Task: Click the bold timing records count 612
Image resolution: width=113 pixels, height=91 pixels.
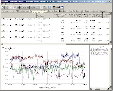Action: coord(62,27)
